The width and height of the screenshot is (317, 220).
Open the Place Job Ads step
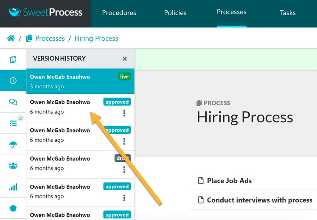click(x=229, y=181)
